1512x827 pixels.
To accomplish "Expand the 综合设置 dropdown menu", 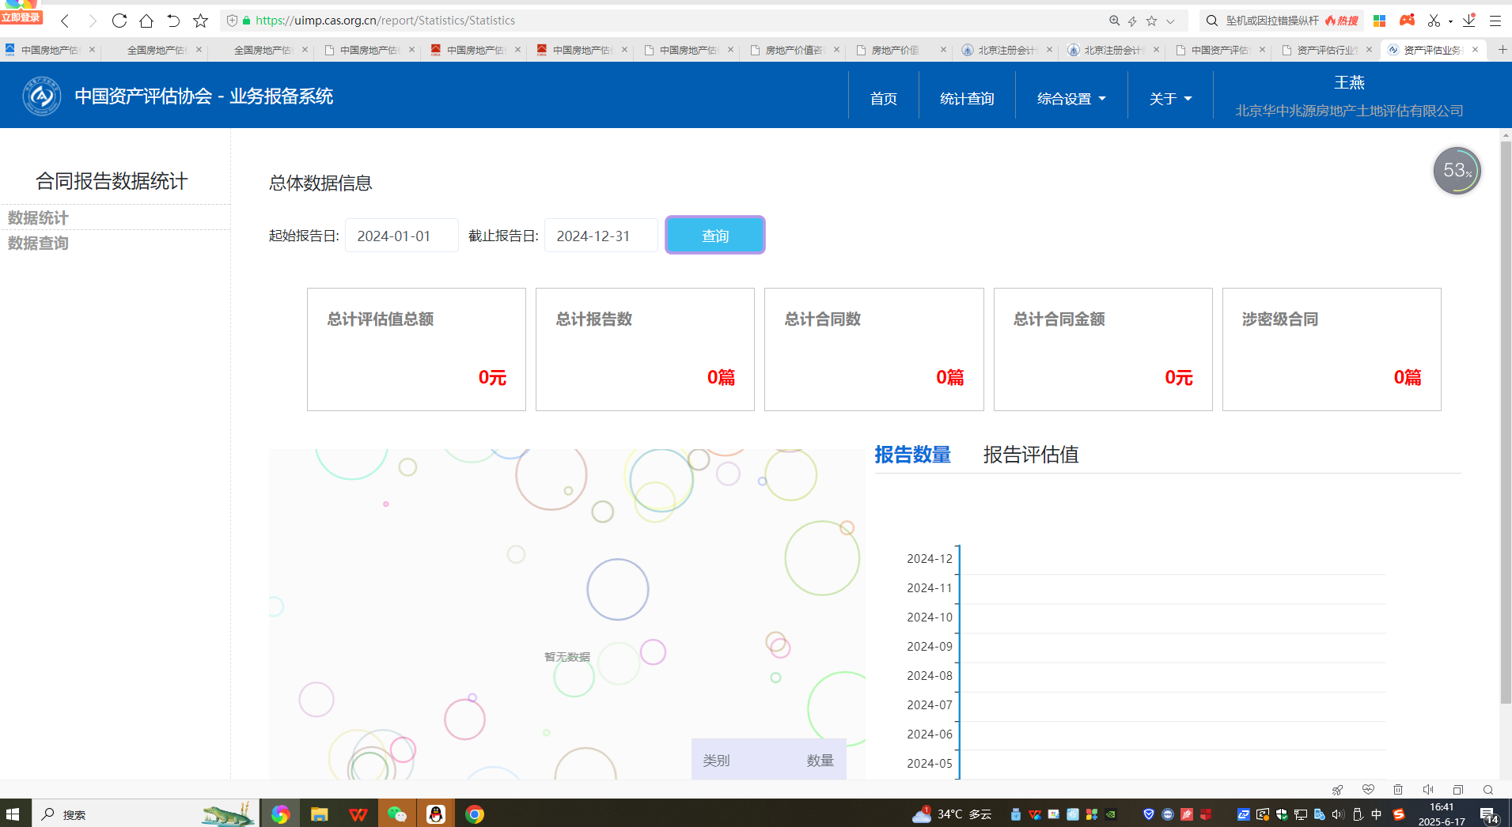I will point(1071,99).
